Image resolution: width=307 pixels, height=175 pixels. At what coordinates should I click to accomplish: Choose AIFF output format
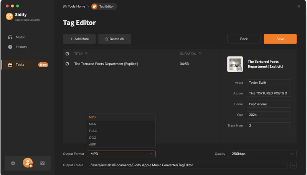click(x=121, y=144)
